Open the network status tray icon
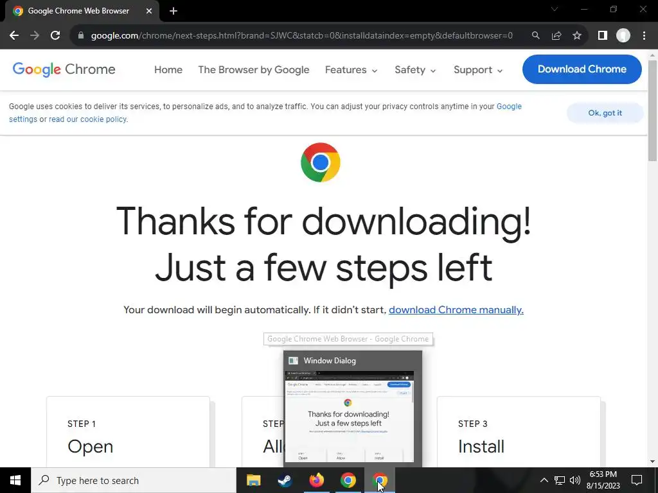Screen dimensions: 658x493 click(x=560, y=480)
